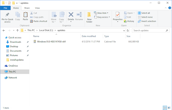Click the Paste clipboard icon

click(x=26, y=15)
